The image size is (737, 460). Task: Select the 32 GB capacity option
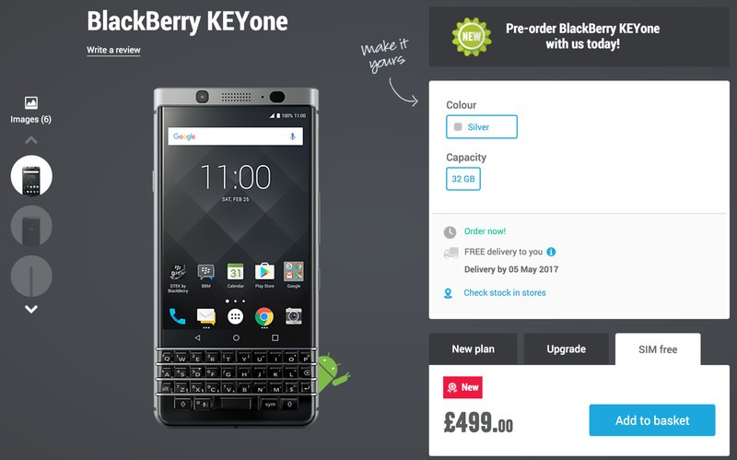[x=463, y=179]
